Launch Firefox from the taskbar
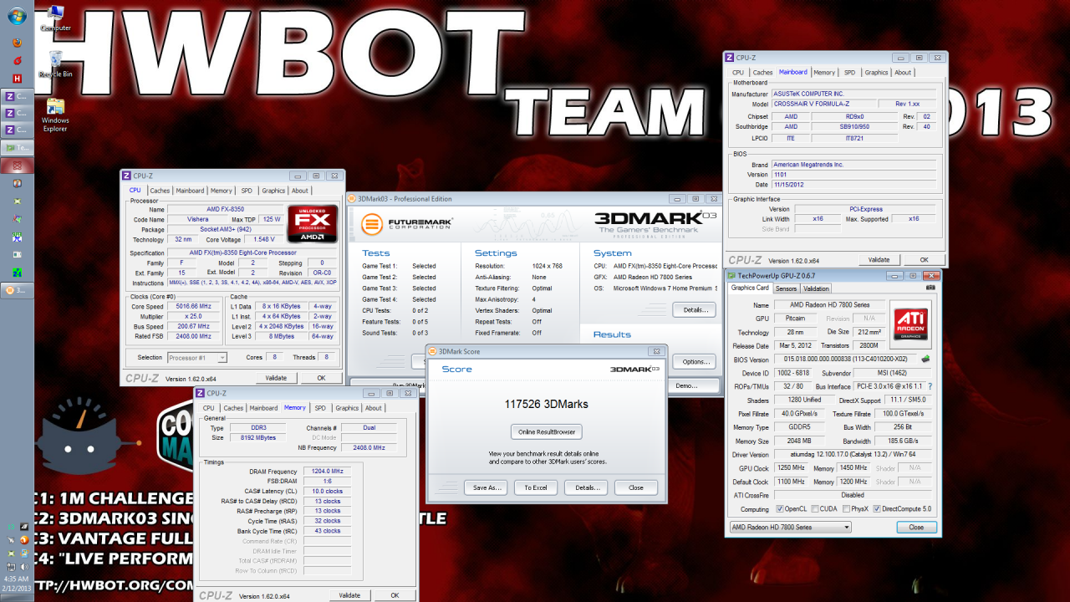Image resolution: width=1070 pixels, height=602 pixels. (x=17, y=43)
